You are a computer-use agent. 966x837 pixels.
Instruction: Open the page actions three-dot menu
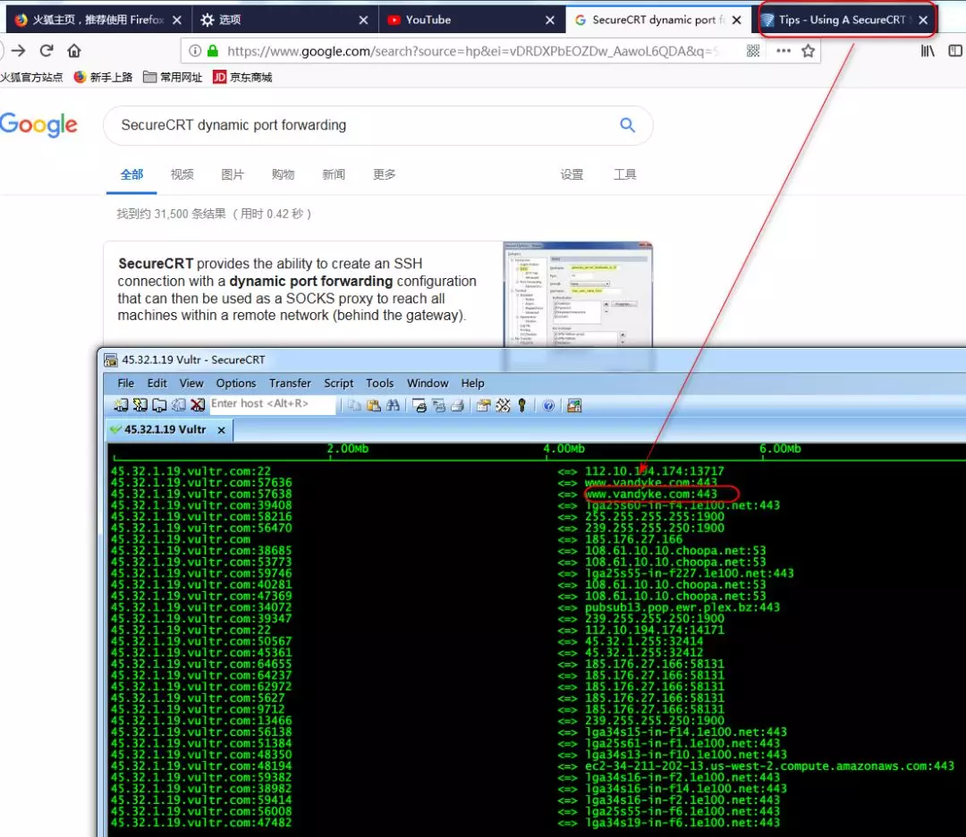tap(783, 50)
